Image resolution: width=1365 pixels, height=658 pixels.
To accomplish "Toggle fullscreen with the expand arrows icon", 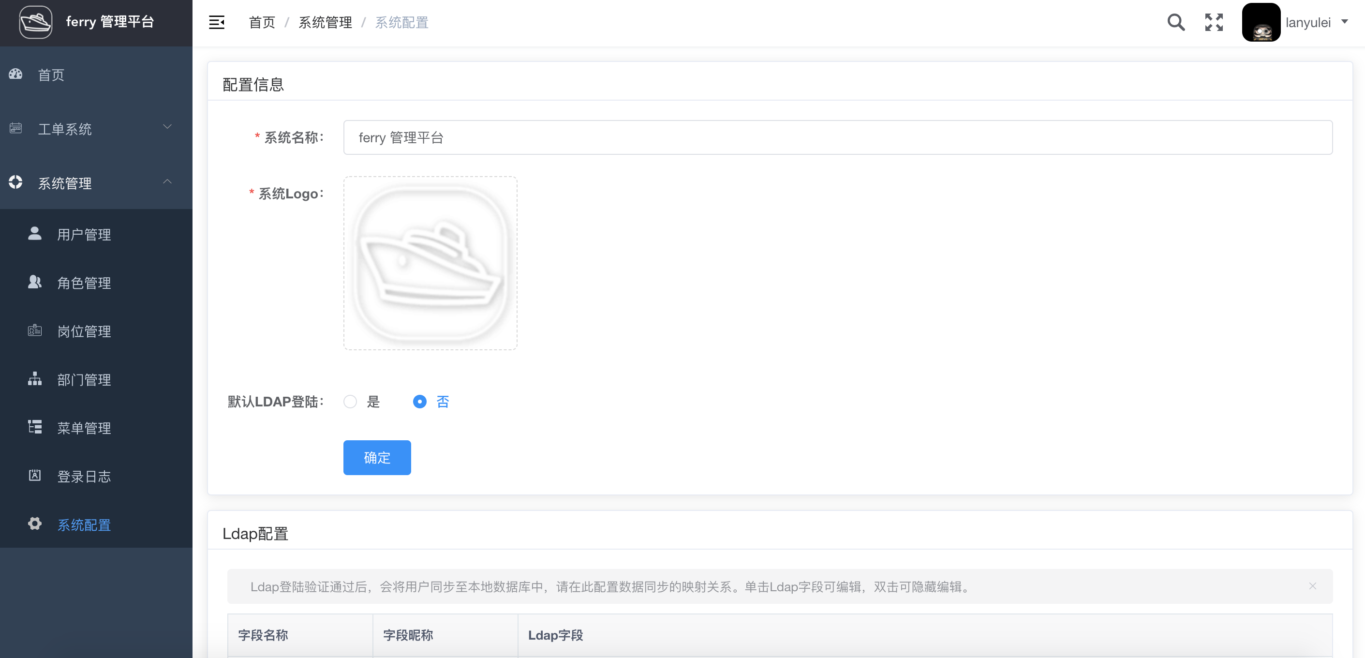I will (1214, 22).
